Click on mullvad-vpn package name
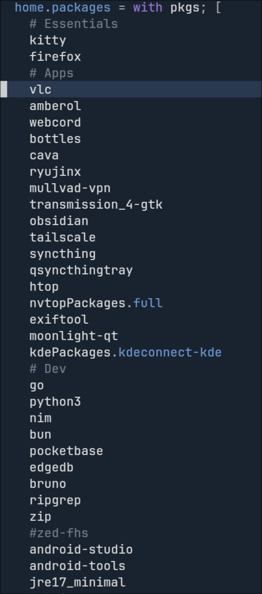 [70, 188]
